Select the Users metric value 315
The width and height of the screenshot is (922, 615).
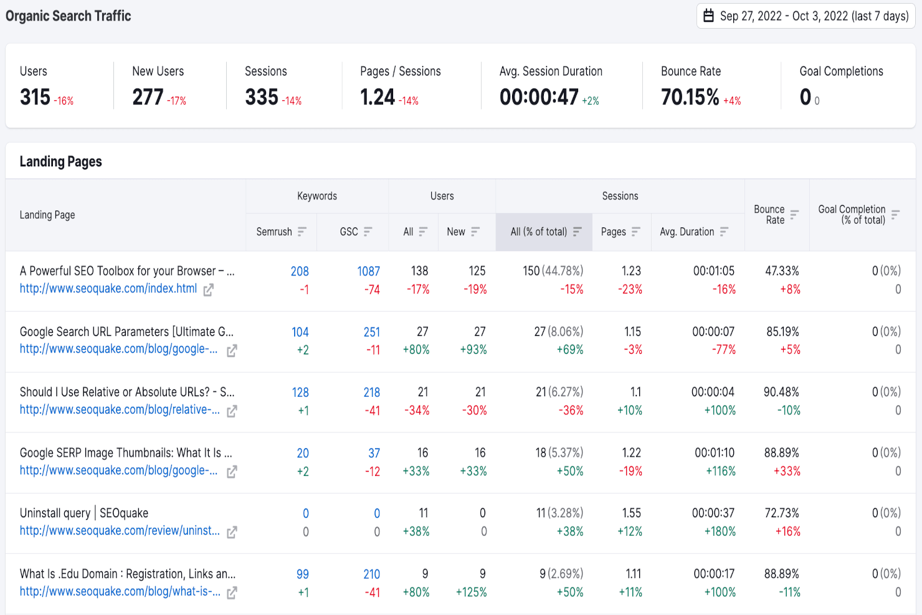35,97
